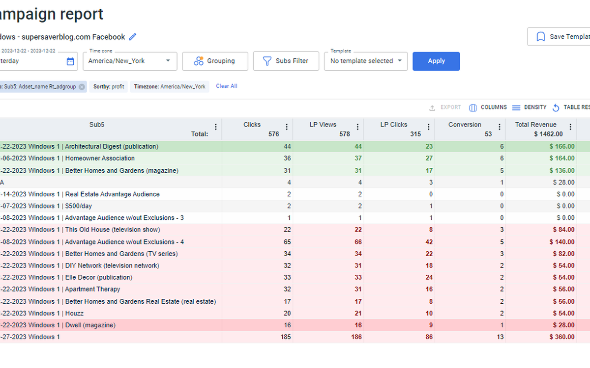
Task: Select Better Homes and Gardens (magazine) row
Action: tap(295, 171)
